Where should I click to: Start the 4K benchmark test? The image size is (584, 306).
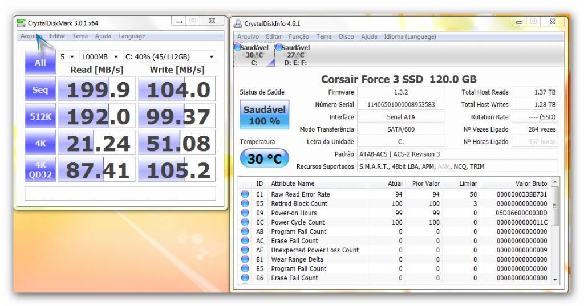click(40, 143)
